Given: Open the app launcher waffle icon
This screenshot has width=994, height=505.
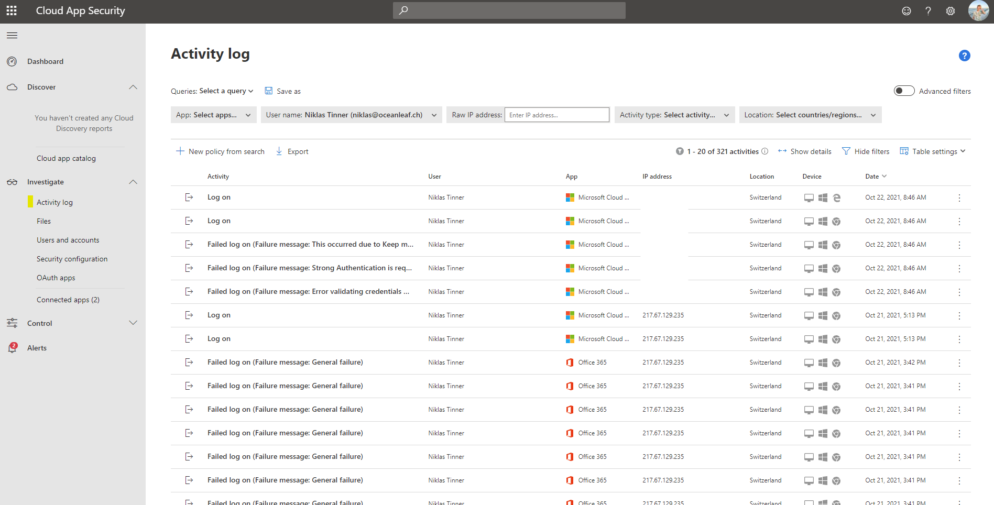Looking at the screenshot, I should 12,10.
